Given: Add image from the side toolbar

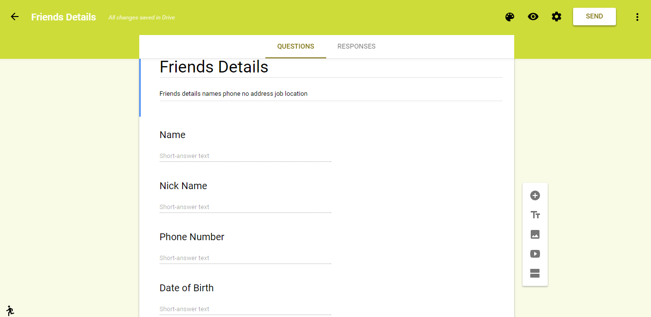Looking at the screenshot, I should (535, 234).
